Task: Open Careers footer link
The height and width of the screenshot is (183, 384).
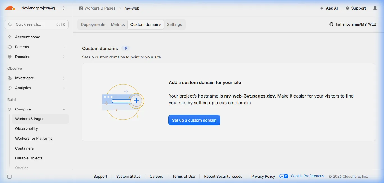Action: (156, 176)
